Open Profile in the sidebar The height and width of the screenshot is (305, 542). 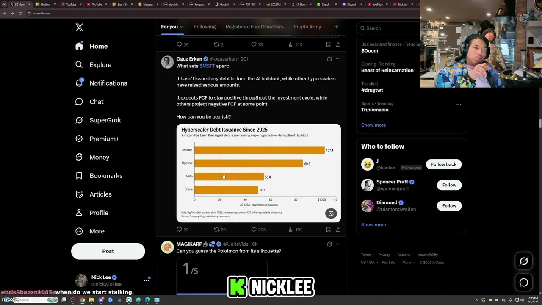(x=91, y=213)
